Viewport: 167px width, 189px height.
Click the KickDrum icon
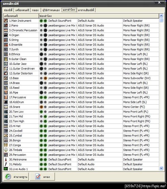click(x=6, y=102)
